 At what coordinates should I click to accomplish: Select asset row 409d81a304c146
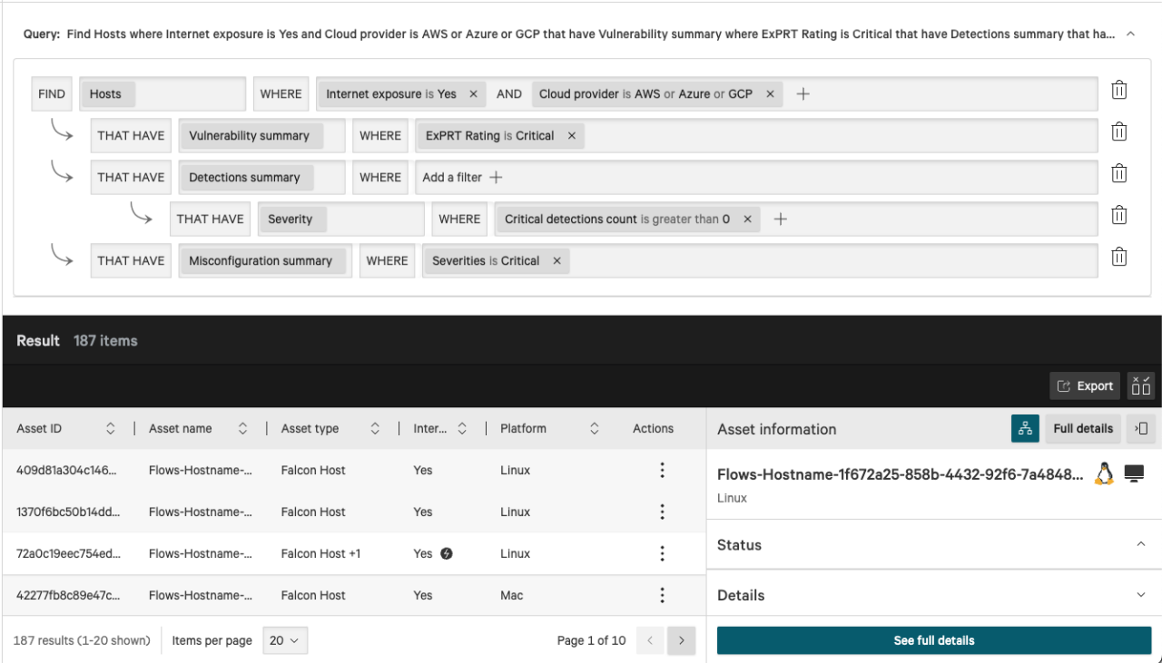click(354, 470)
